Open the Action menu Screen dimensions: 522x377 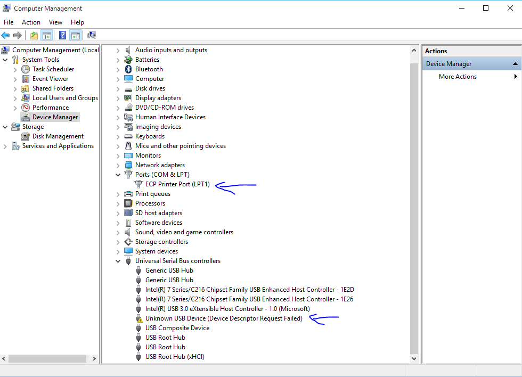(x=31, y=22)
